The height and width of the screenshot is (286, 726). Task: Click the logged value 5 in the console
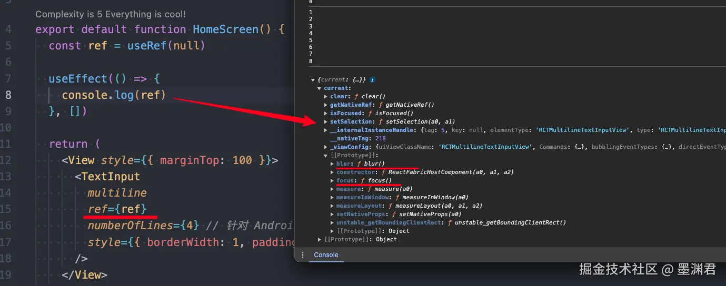(311, 40)
